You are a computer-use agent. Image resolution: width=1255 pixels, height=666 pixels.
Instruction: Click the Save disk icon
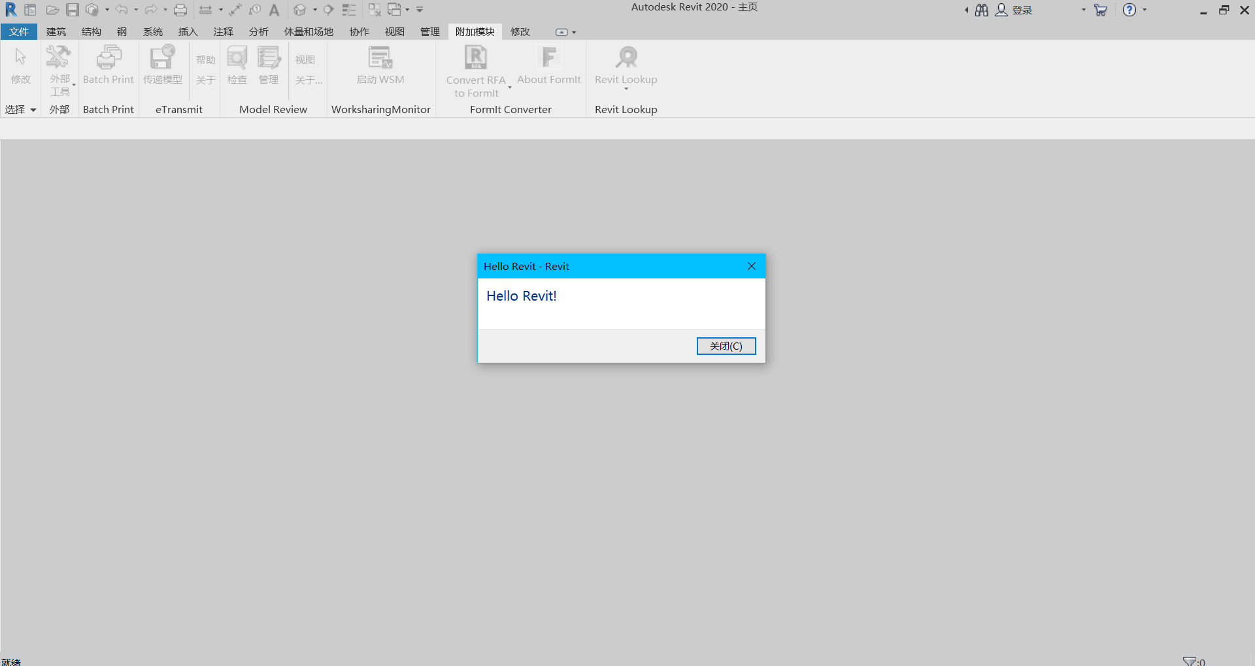click(x=73, y=10)
